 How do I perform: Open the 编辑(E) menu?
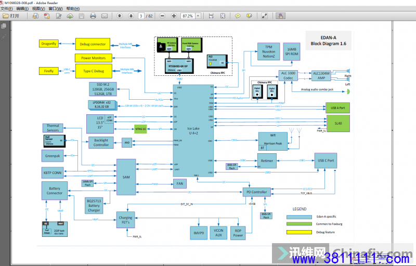22,8
